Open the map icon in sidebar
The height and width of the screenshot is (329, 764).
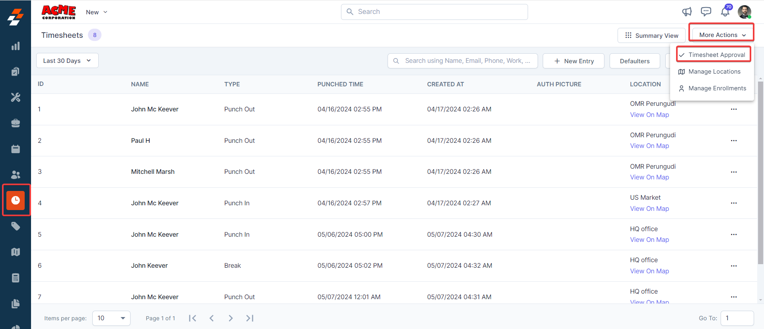pyautogui.click(x=16, y=252)
